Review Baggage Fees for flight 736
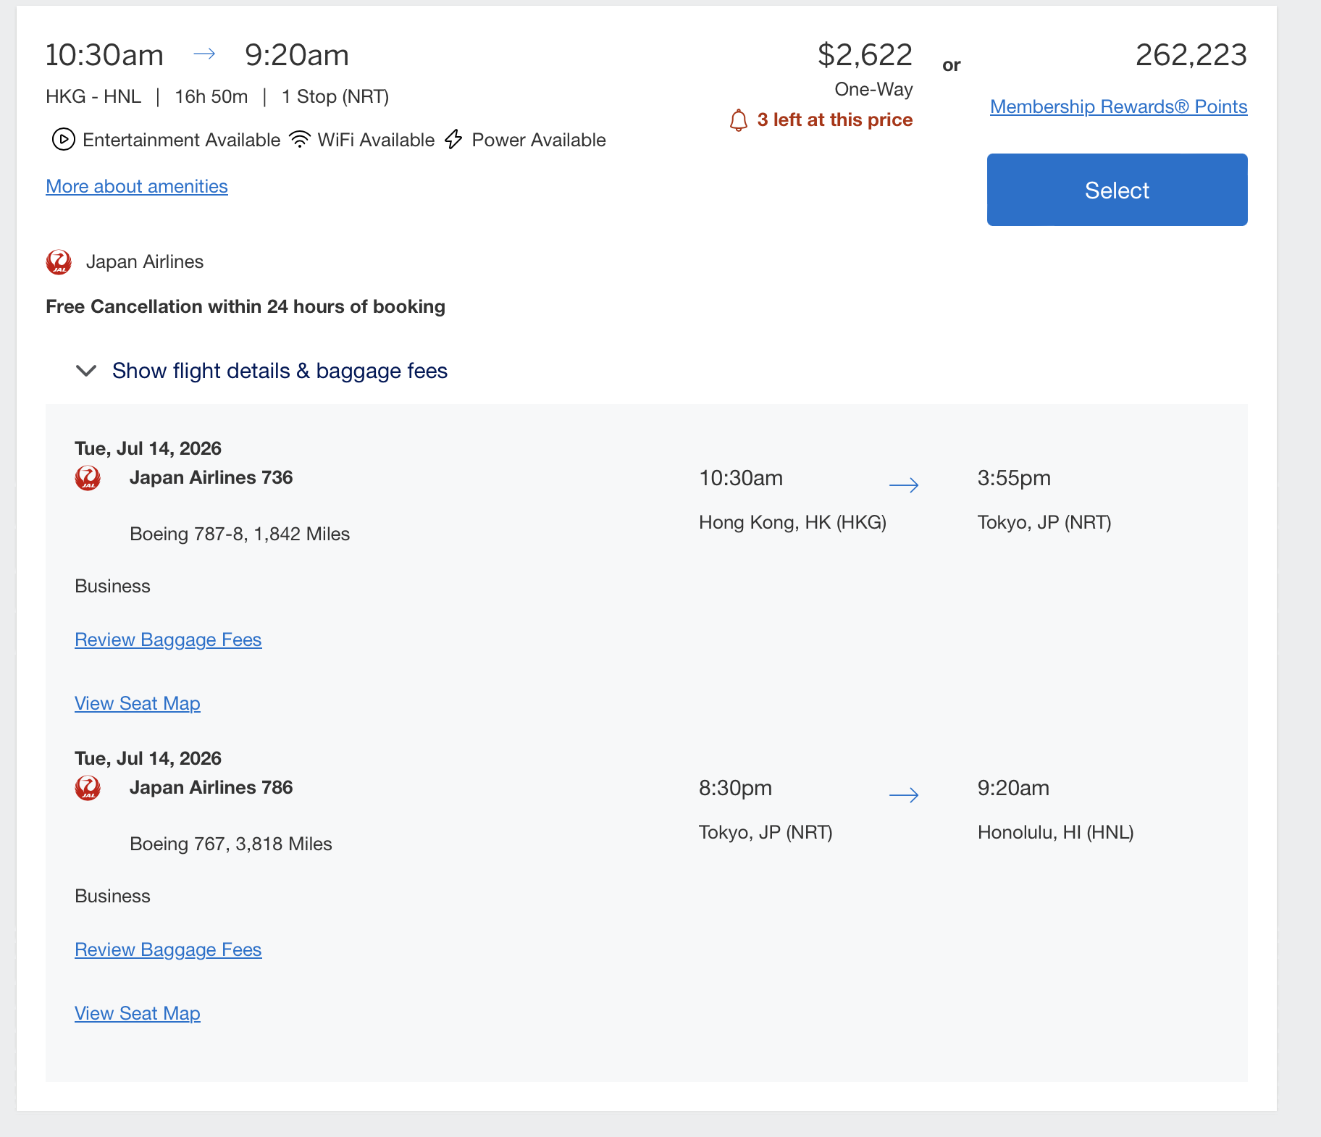This screenshot has width=1321, height=1137. (168, 639)
